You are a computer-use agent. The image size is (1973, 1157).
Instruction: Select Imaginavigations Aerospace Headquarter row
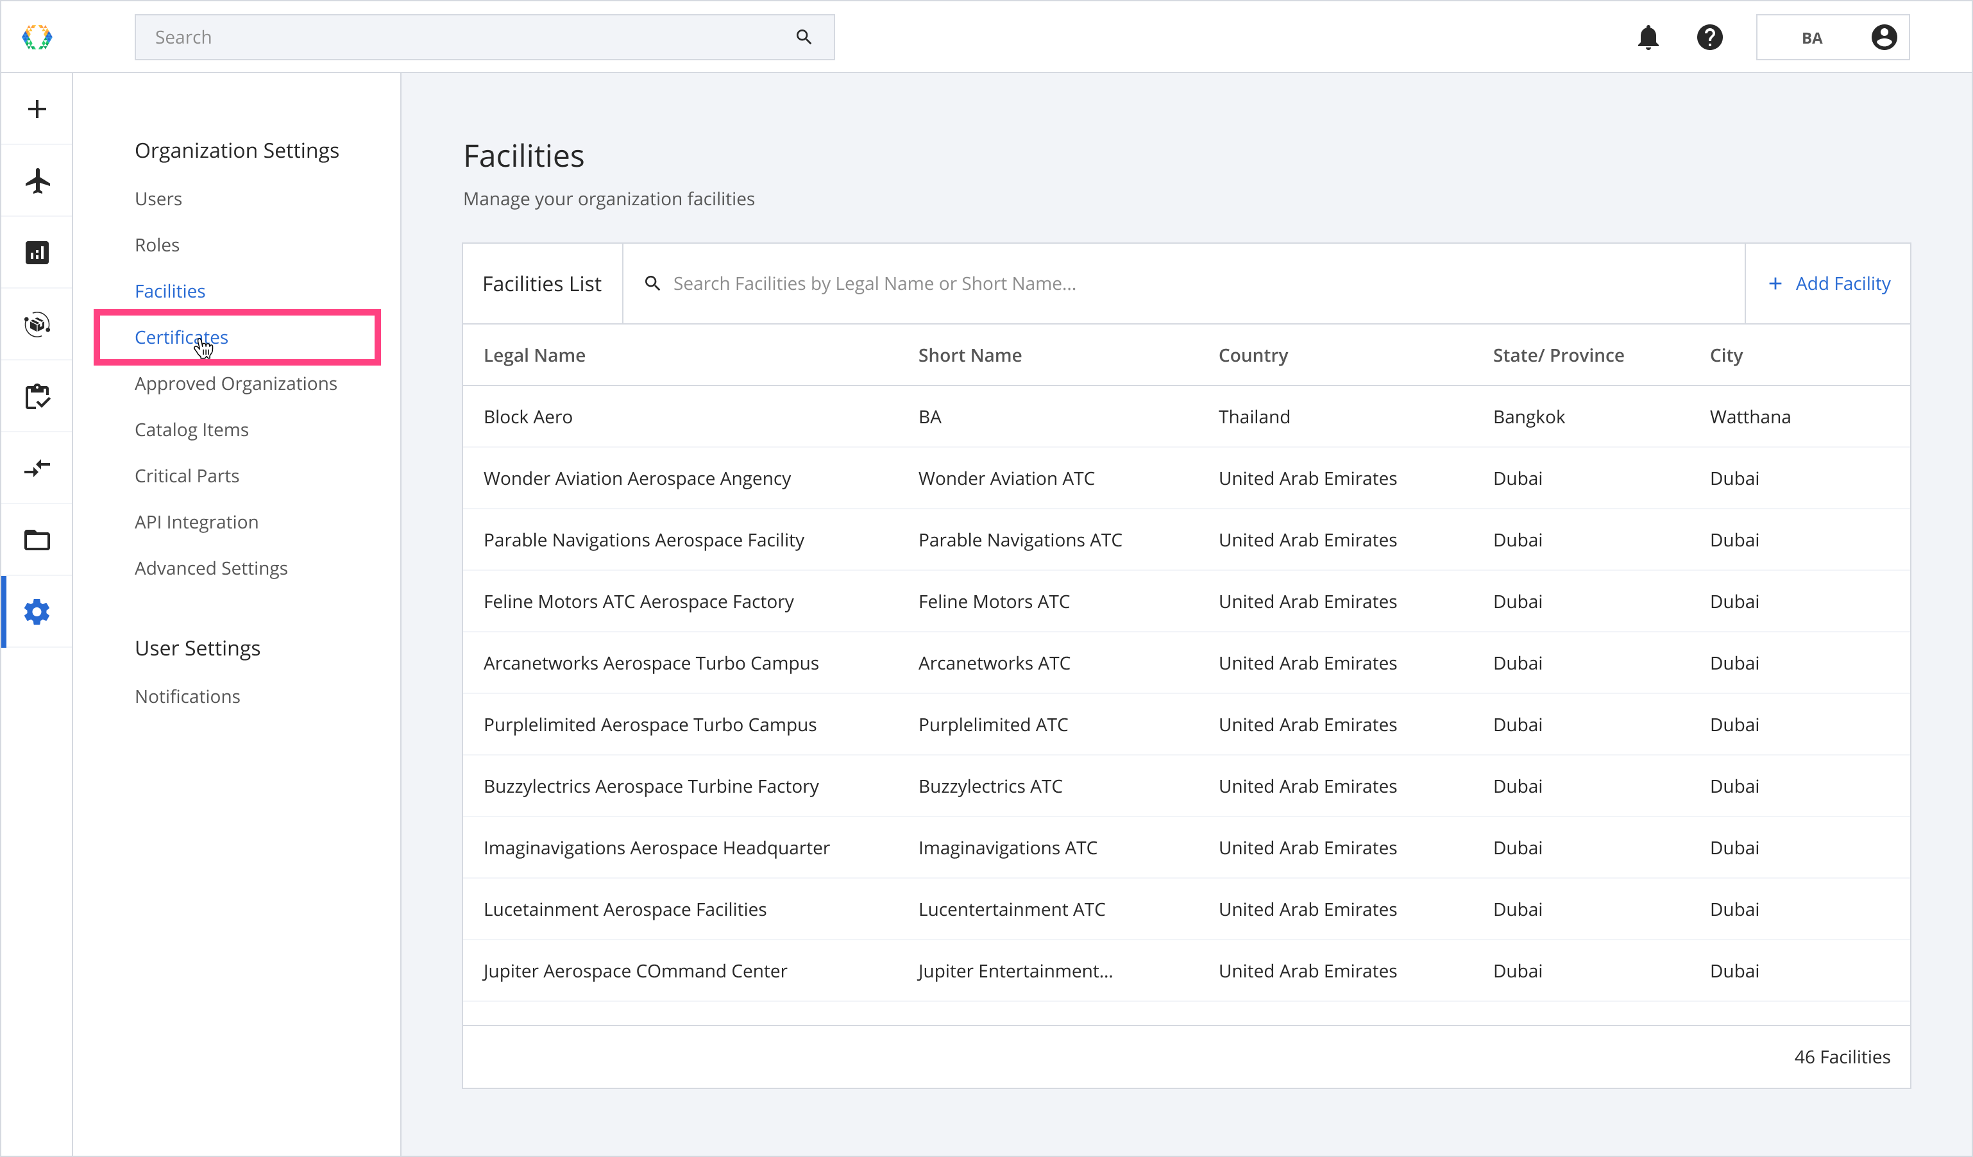pyautogui.click(x=1186, y=848)
